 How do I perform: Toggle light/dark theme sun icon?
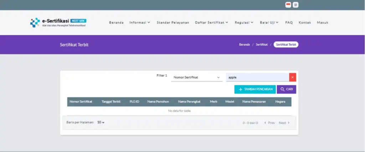295,5
